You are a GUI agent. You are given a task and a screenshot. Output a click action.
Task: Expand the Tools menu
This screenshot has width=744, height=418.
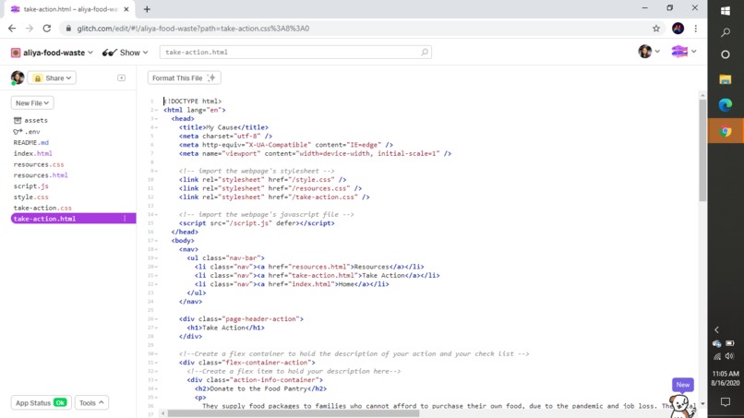pos(91,403)
